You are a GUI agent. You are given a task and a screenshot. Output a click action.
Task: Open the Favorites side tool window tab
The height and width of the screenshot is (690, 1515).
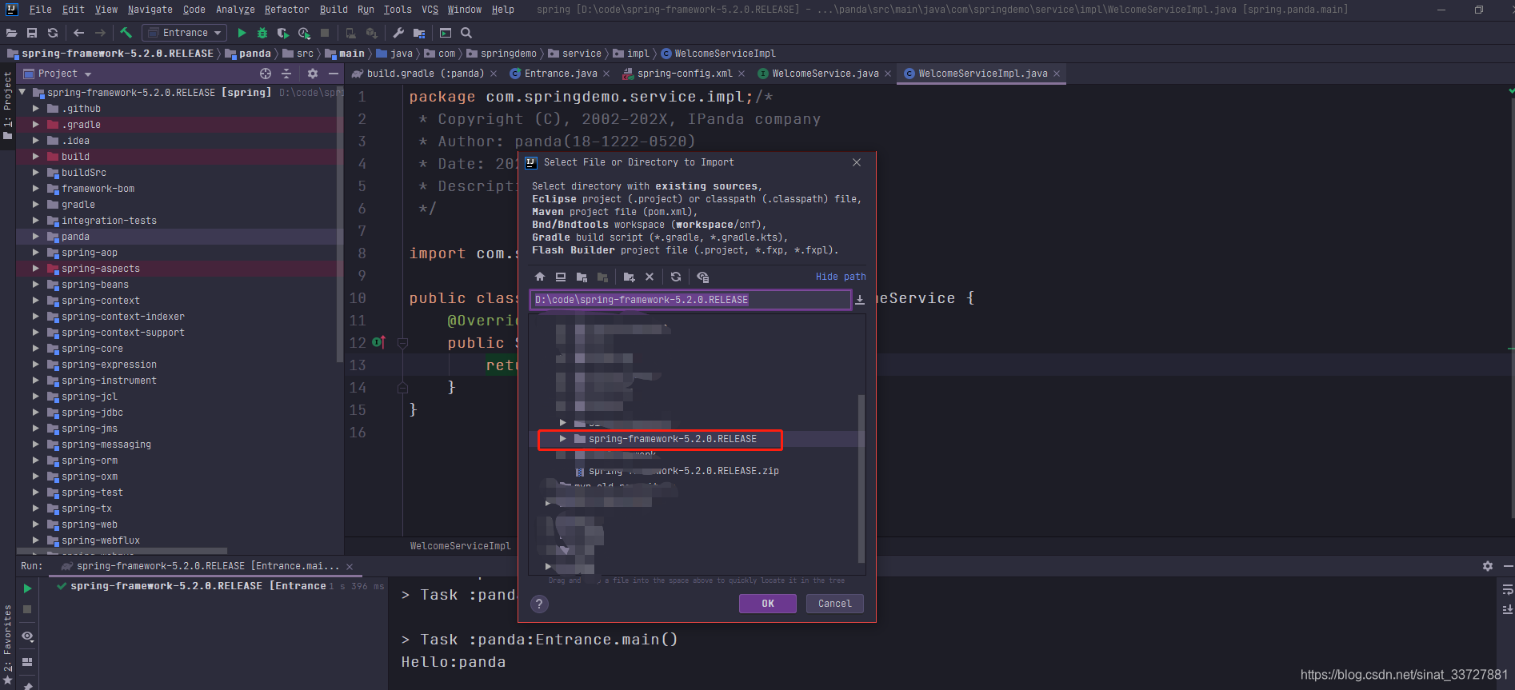(x=7, y=644)
